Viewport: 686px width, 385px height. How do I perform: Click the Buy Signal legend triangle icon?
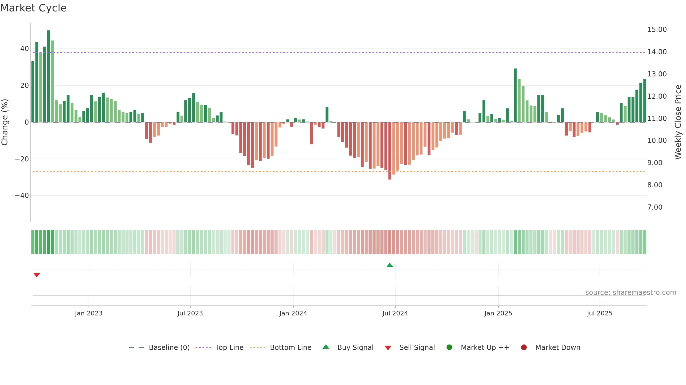326,347
